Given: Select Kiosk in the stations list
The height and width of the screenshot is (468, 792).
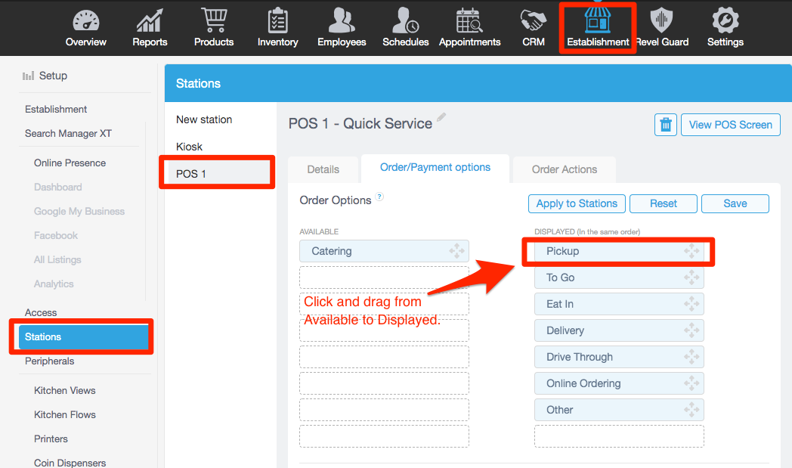Looking at the screenshot, I should pyautogui.click(x=190, y=147).
